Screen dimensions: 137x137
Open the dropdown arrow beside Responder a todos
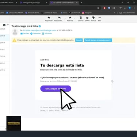(65, 19)
